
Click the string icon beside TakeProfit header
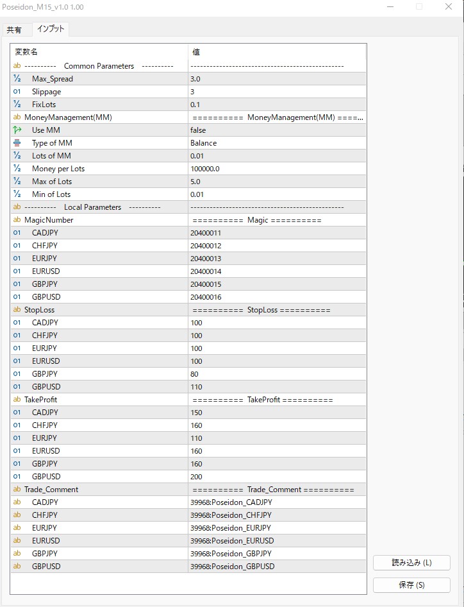click(x=17, y=399)
